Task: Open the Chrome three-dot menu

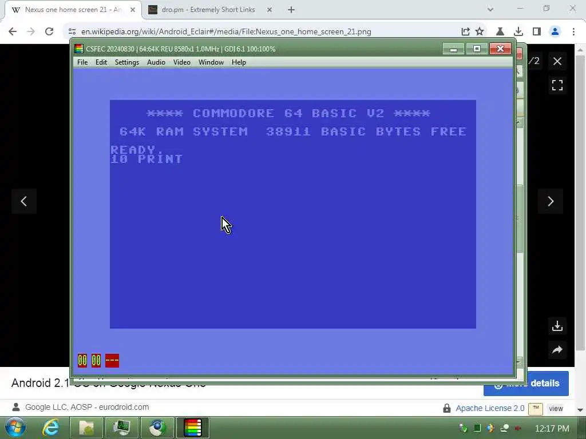Action: [x=573, y=31]
